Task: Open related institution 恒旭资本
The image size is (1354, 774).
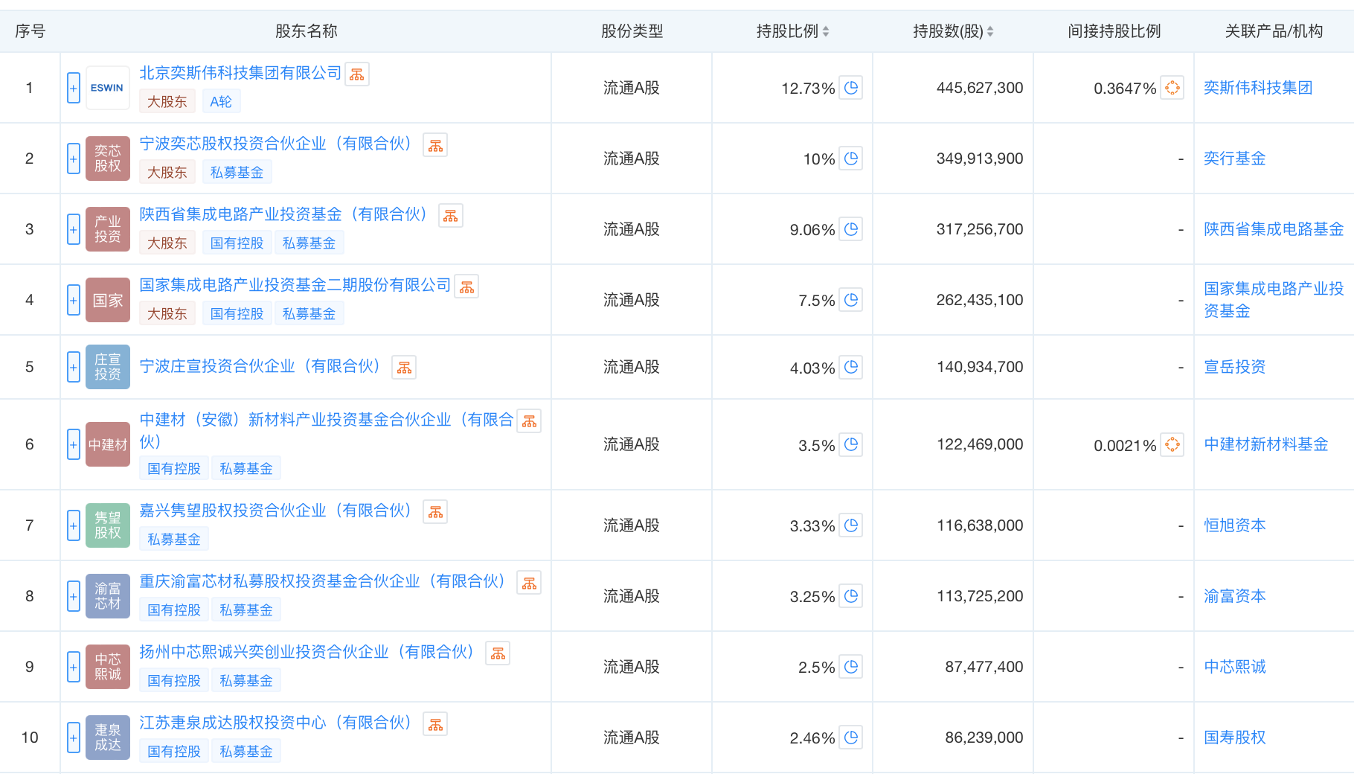Action: (x=1235, y=525)
